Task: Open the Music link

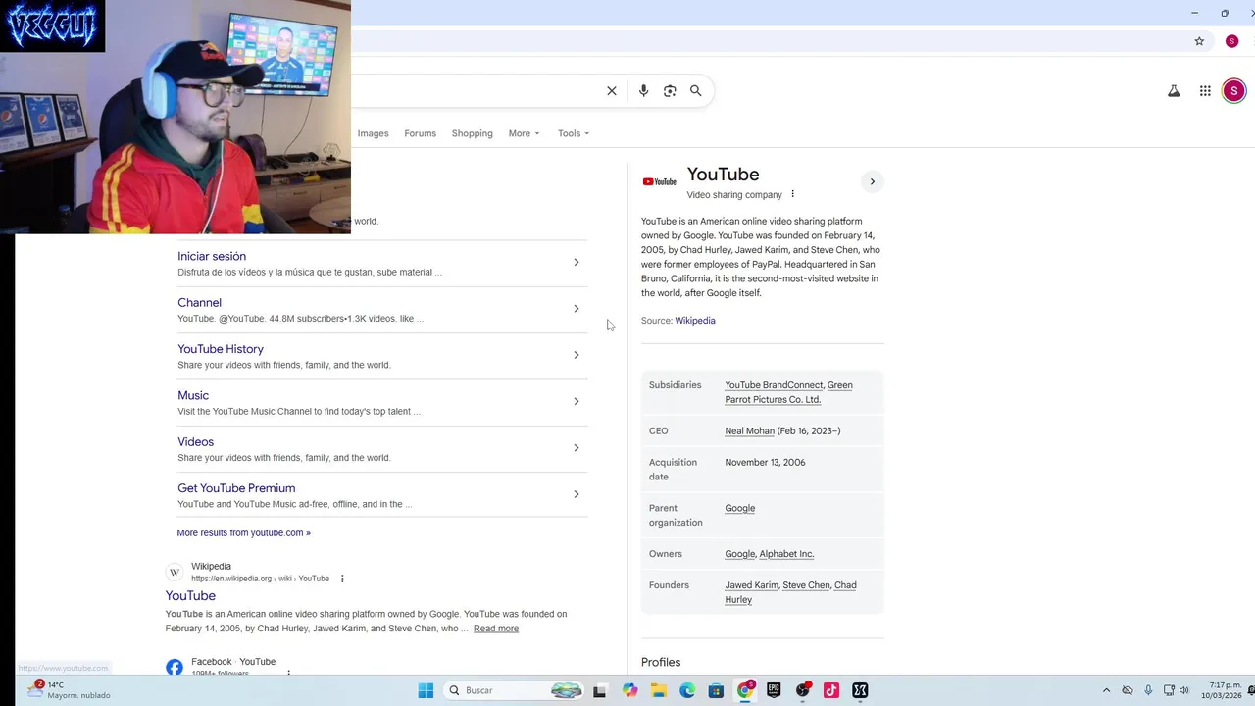Action: coord(193,395)
